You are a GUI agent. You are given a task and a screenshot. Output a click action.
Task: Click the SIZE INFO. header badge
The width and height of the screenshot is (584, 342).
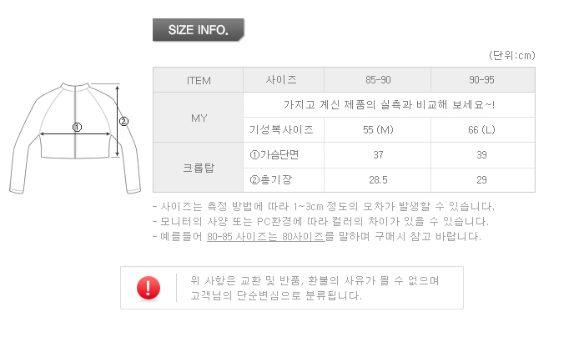(199, 30)
